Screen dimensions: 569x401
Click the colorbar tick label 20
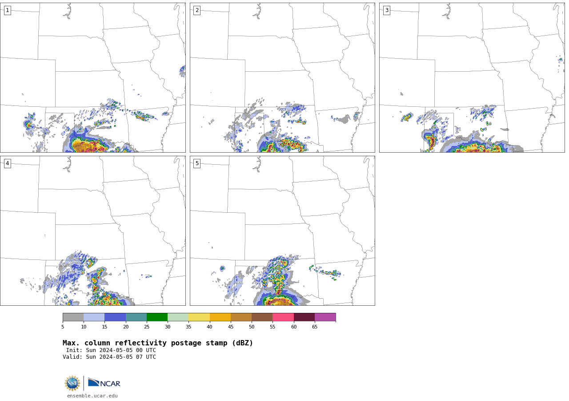(126, 327)
